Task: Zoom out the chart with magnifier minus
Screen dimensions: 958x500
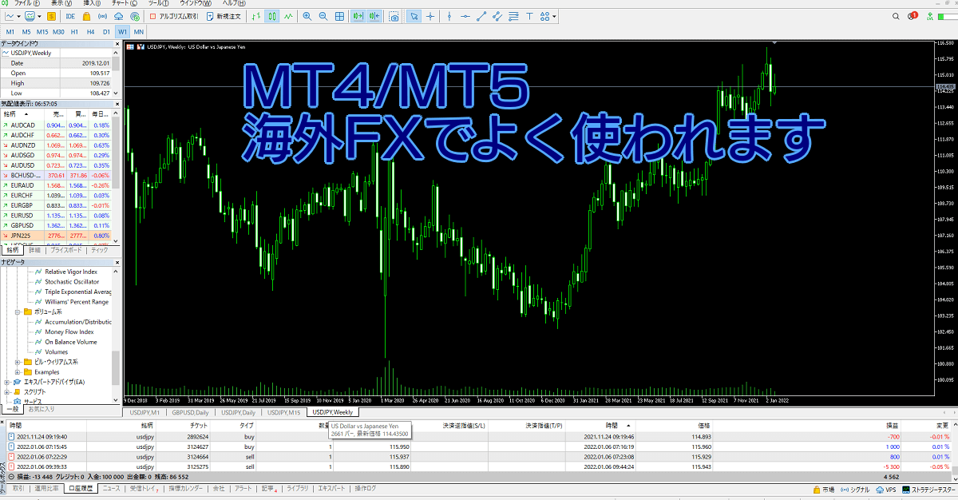Action: pos(323,16)
